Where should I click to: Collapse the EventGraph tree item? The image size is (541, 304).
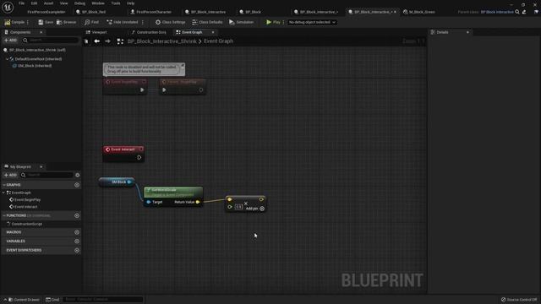click(3, 193)
